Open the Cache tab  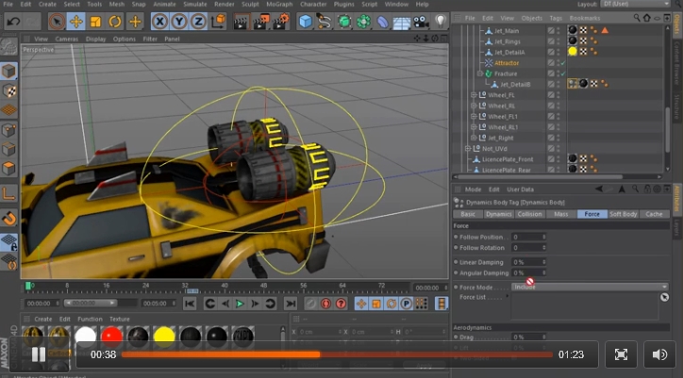654,214
